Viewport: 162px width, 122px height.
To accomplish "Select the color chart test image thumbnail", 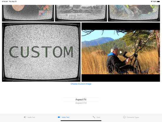I will (x=28, y=13).
